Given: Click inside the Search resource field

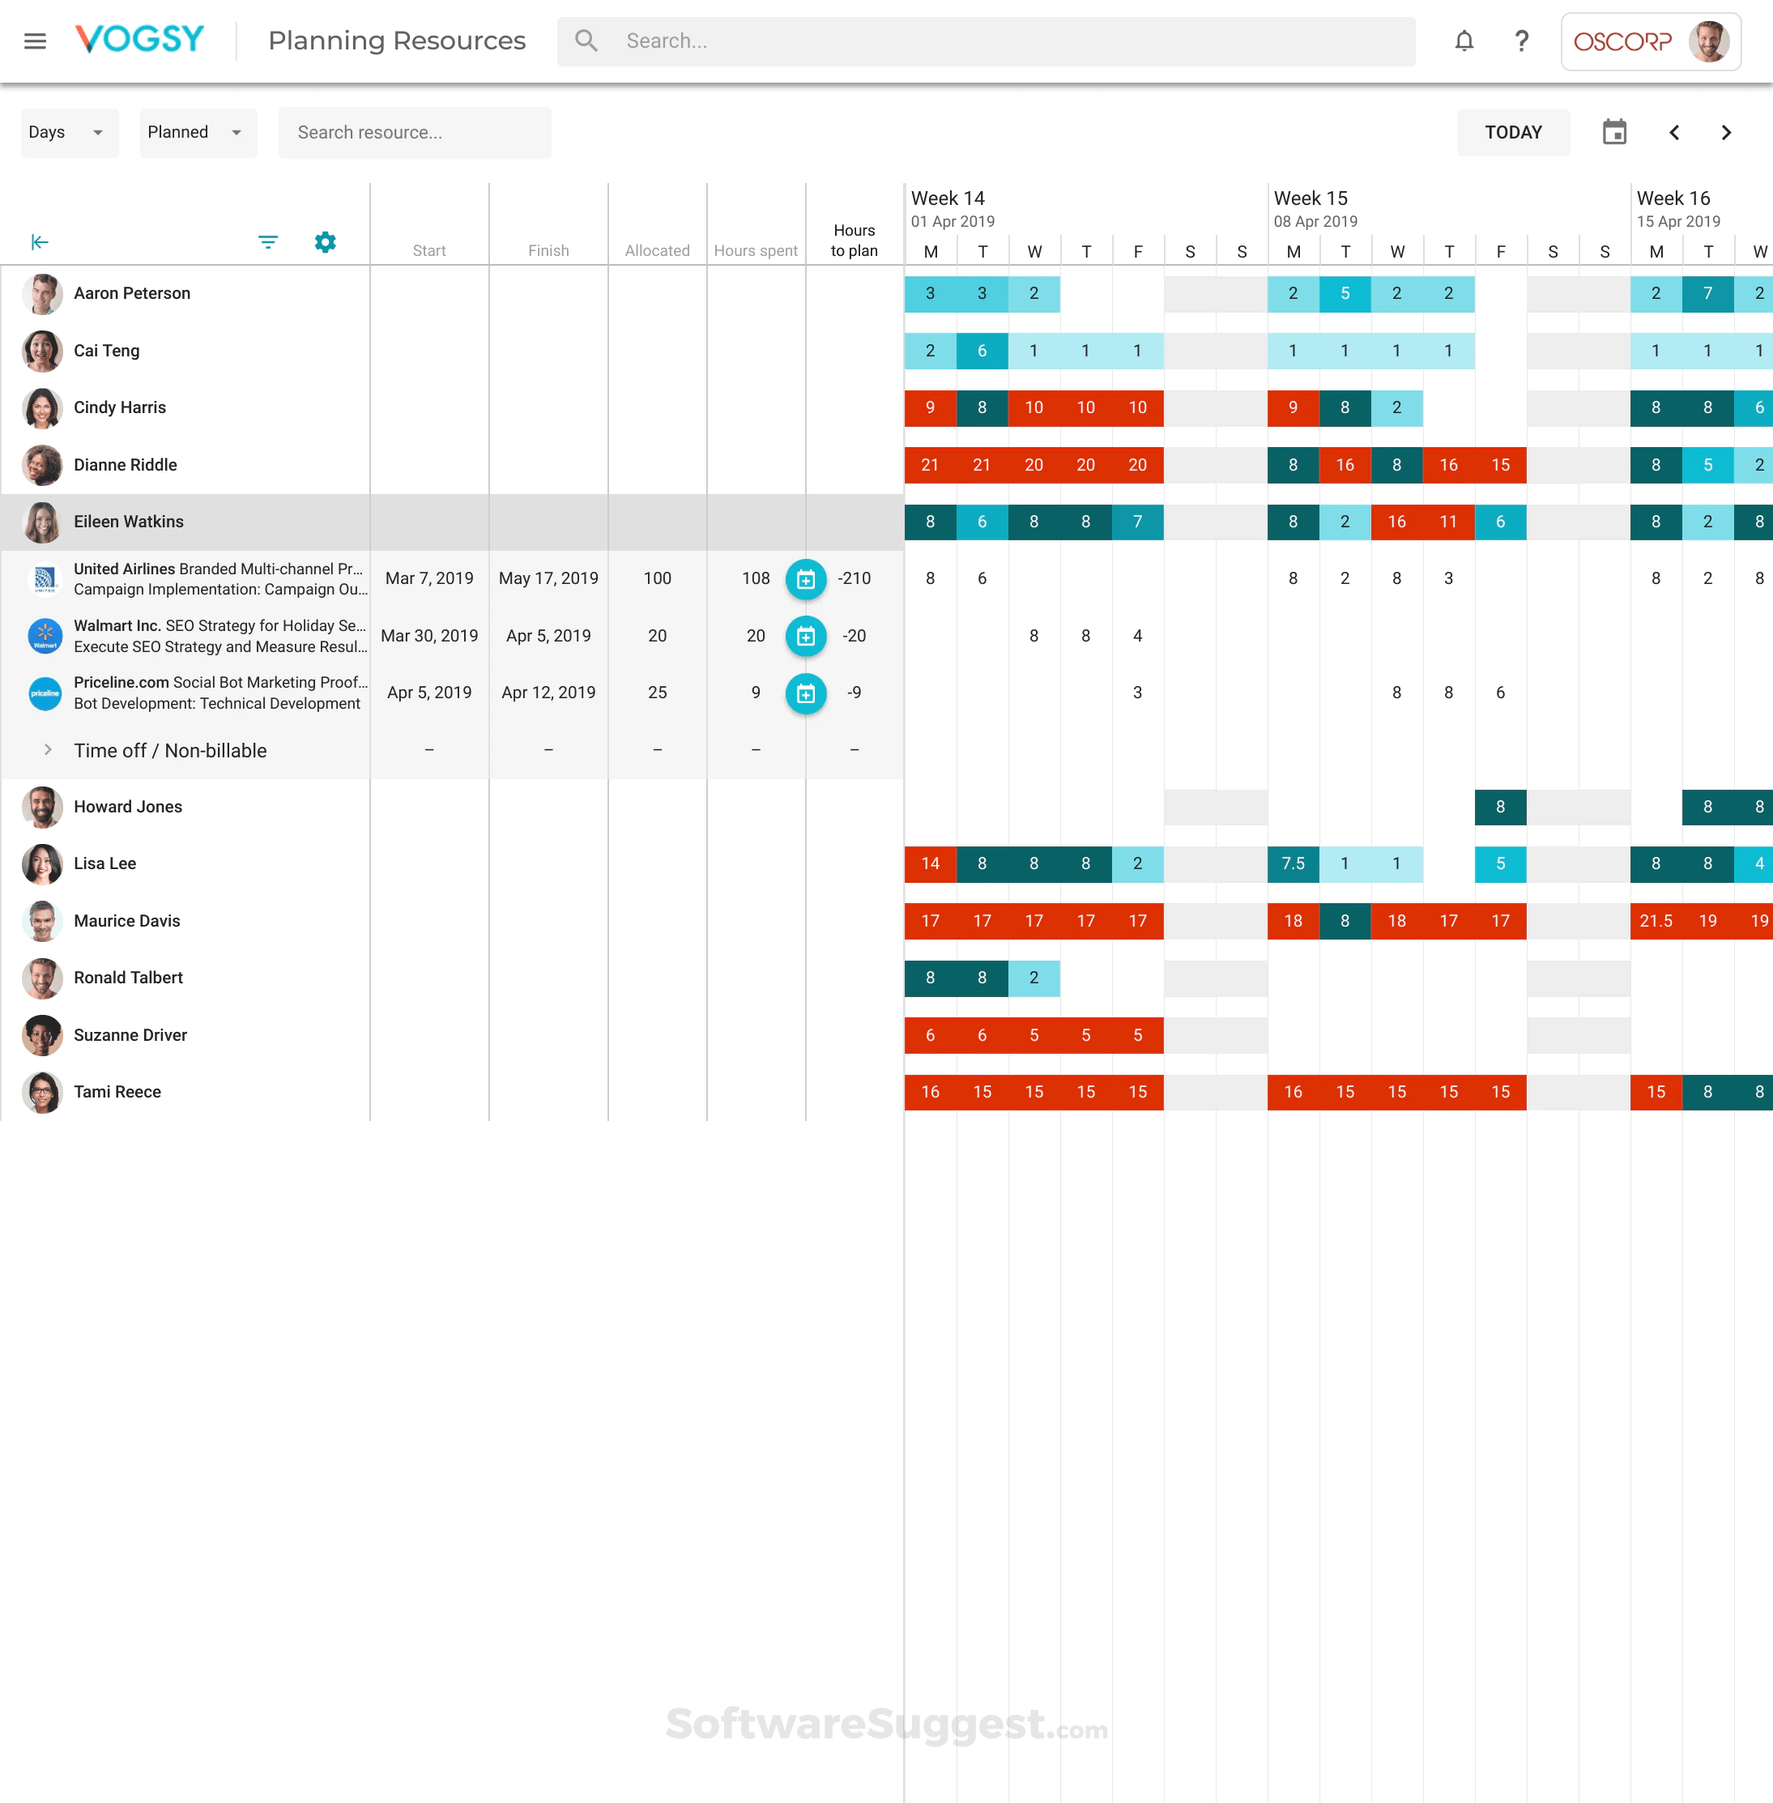Looking at the screenshot, I should pyautogui.click(x=415, y=132).
